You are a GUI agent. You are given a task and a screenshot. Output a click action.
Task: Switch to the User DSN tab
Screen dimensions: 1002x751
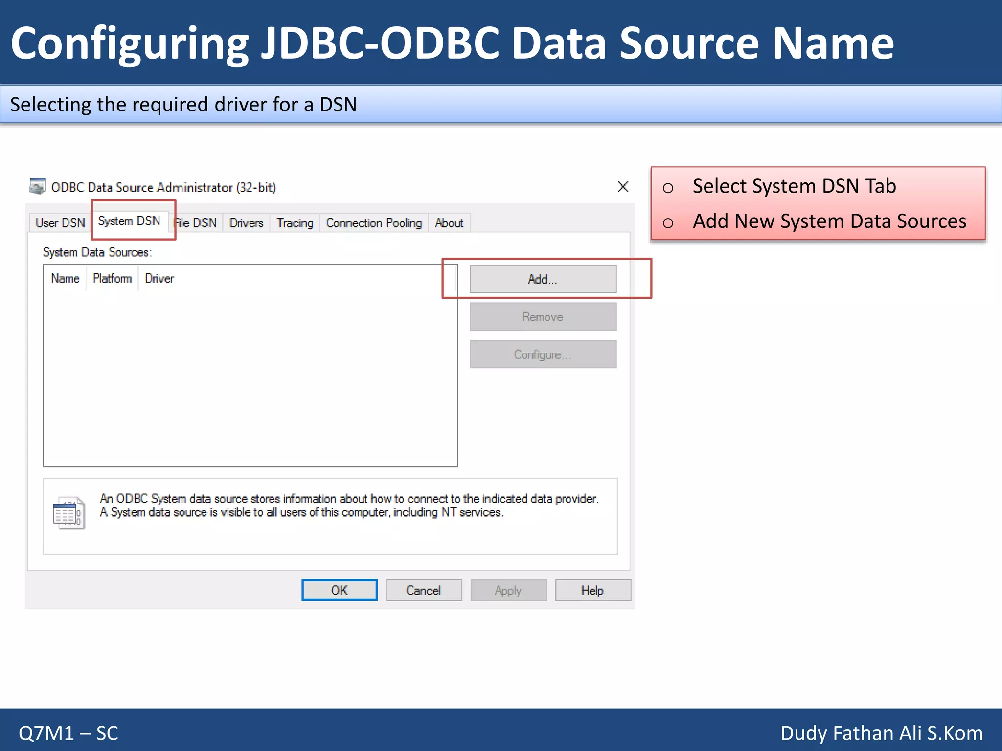pos(60,223)
